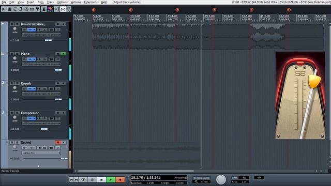Viewport: 331px width, 186px height.
Task: Open the Track menu
Action: click(x=51, y=2)
